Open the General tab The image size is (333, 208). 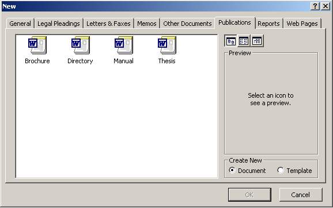coord(20,24)
